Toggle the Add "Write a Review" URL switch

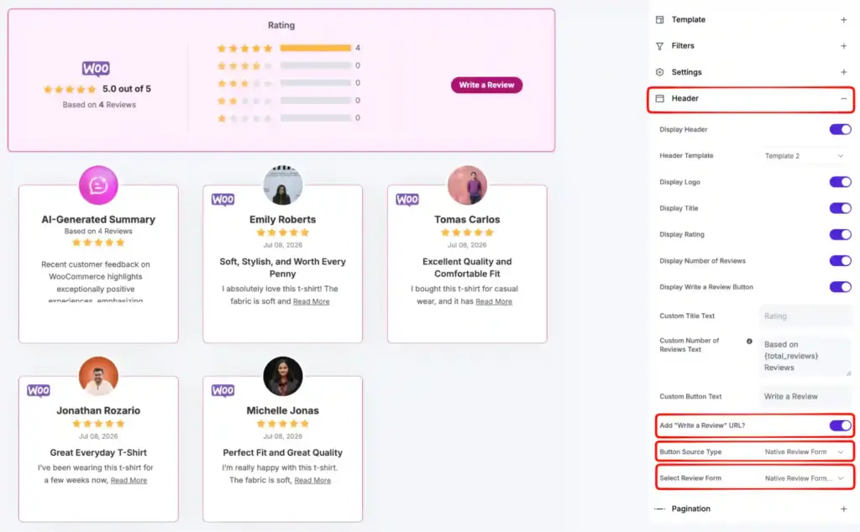tap(840, 425)
